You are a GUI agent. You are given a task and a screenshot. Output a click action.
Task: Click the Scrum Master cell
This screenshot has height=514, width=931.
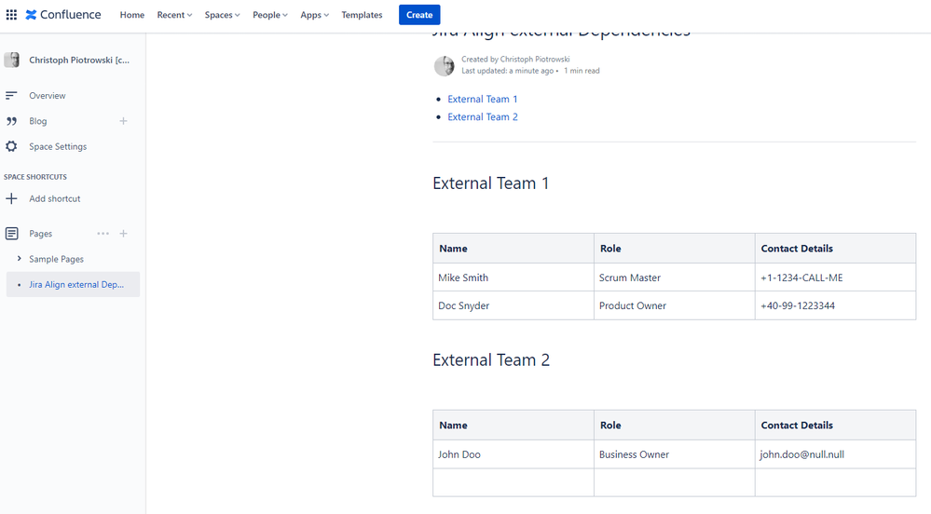point(675,277)
